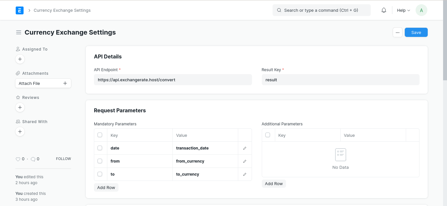Save the Currency Exchange Settings

[x=416, y=32]
